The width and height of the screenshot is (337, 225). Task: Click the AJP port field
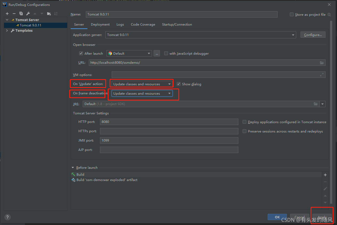coord(169,150)
